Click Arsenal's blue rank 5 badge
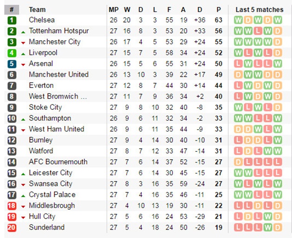This screenshot has height=238, width=292. click(x=12, y=64)
